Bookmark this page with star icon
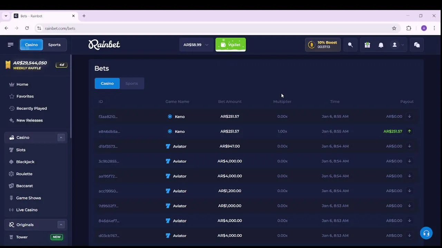The width and height of the screenshot is (442, 248). coord(394,28)
